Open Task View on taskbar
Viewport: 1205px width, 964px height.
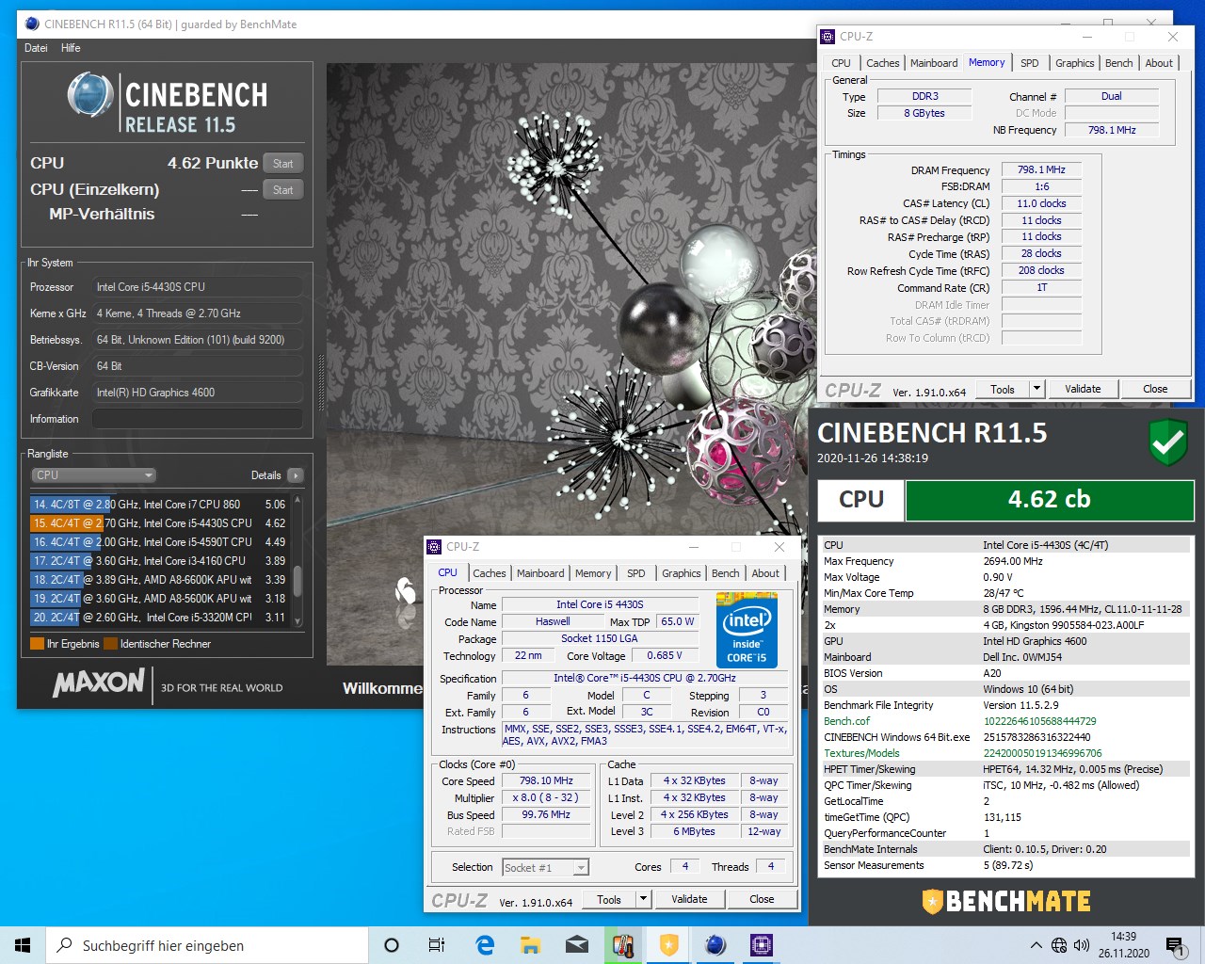point(437,945)
